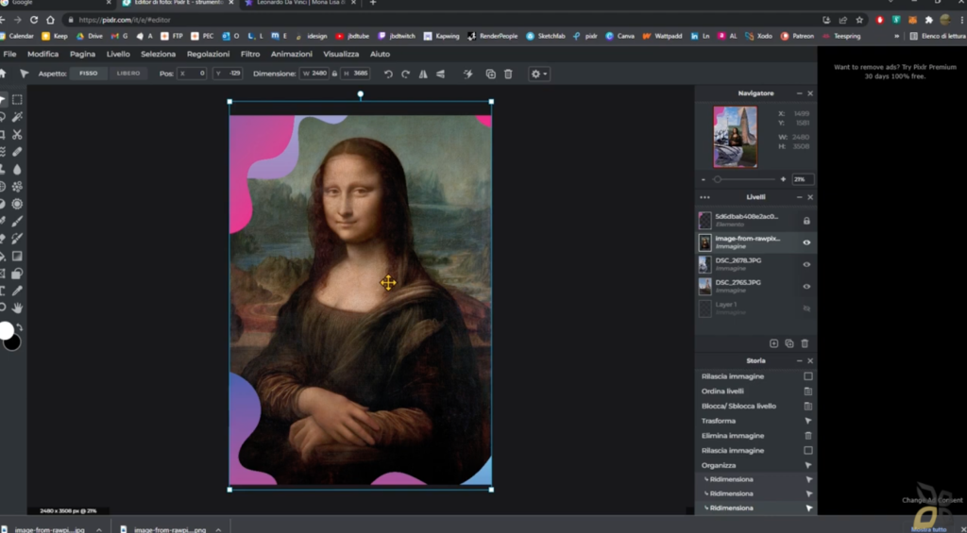Screen dimensions: 967x533
Task: Click the Navigatore preview thumbnail
Action: coord(735,137)
